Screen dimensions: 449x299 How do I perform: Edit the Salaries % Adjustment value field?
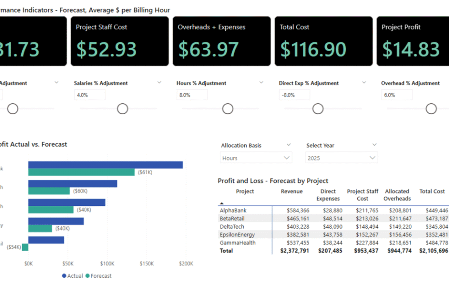point(89,95)
